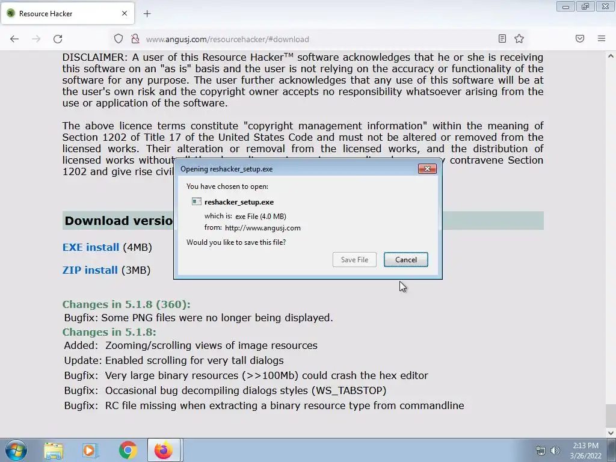Go back with the browser back arrow

[14, 39]
